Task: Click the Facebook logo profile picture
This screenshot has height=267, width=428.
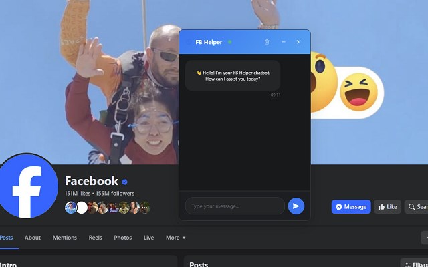Action: click(27, 187)
